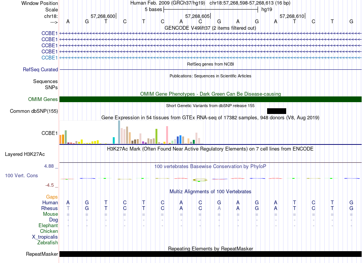Click the SNPs label of the Publications track

coord(51,88)
